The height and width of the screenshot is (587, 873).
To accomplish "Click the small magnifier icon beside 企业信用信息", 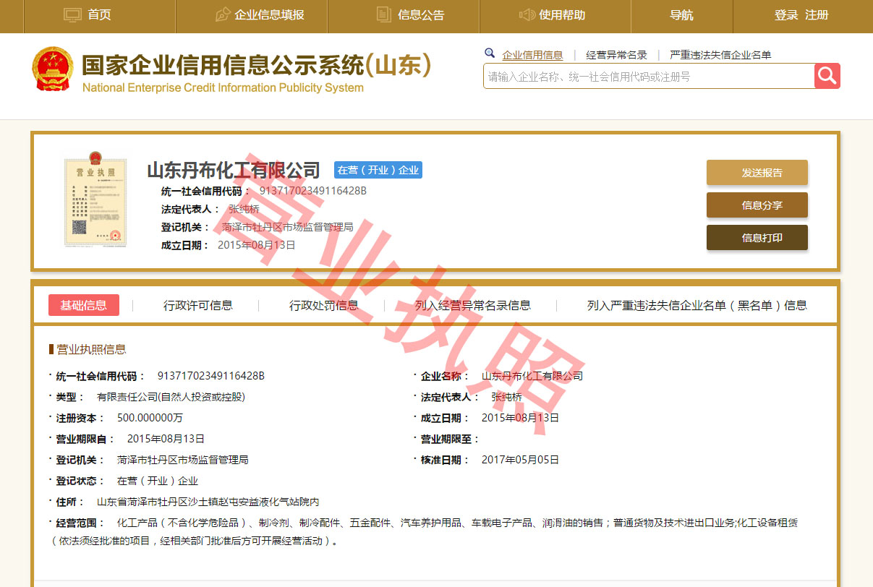I will (x=490, y=53).
